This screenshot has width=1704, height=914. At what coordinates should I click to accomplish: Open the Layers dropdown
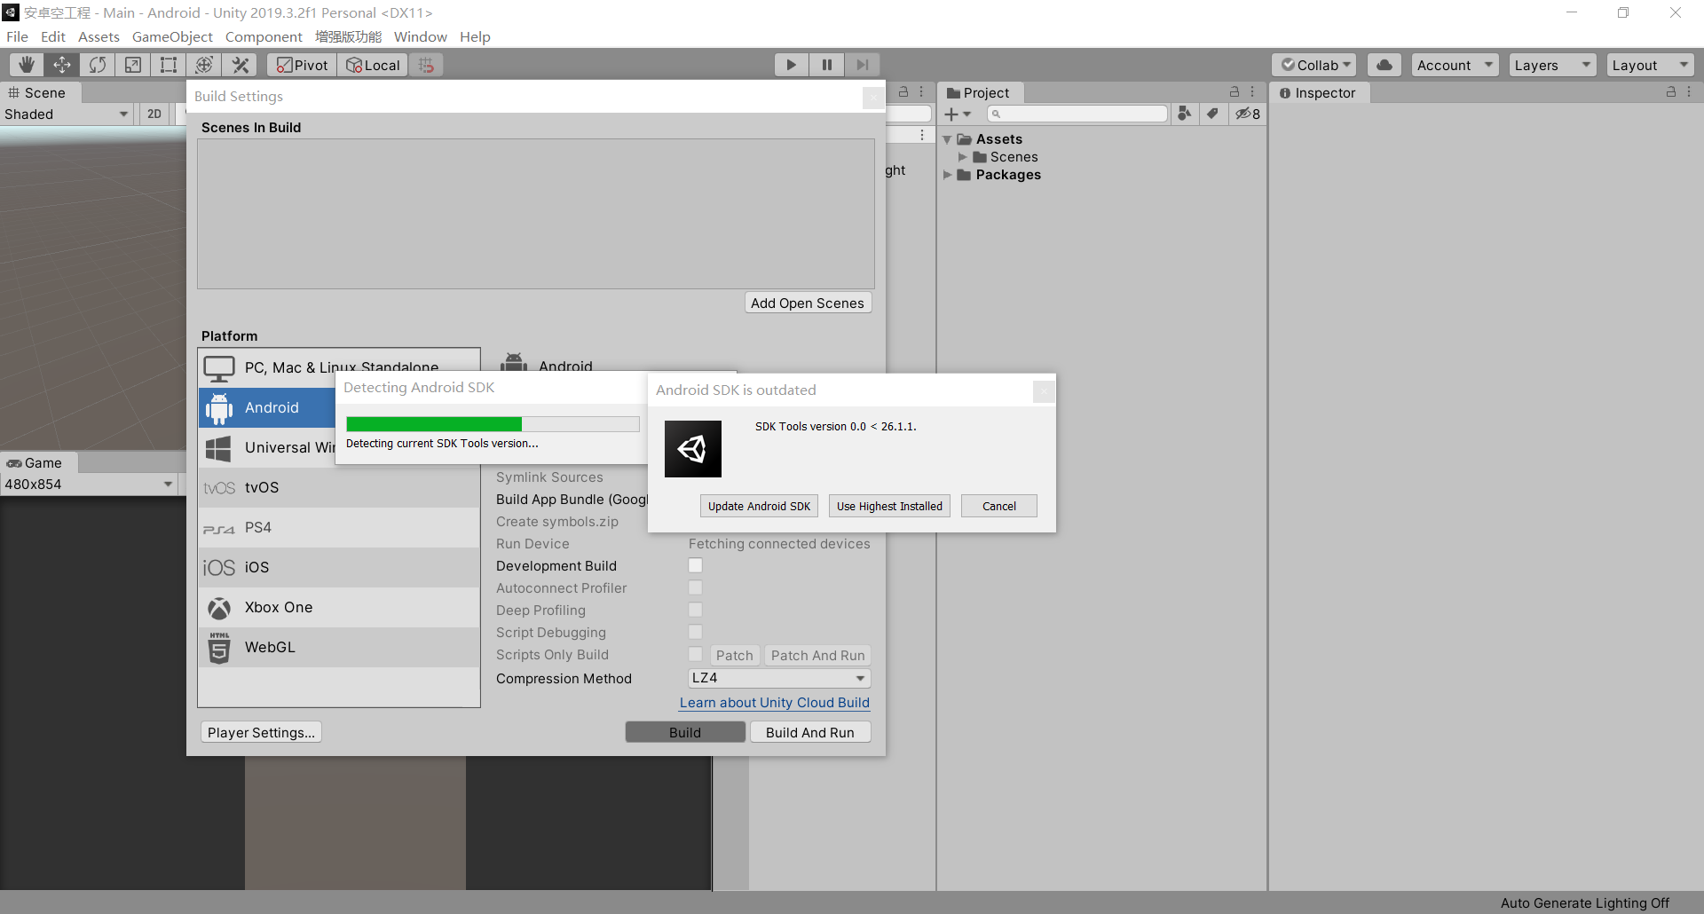(1552, 65)
